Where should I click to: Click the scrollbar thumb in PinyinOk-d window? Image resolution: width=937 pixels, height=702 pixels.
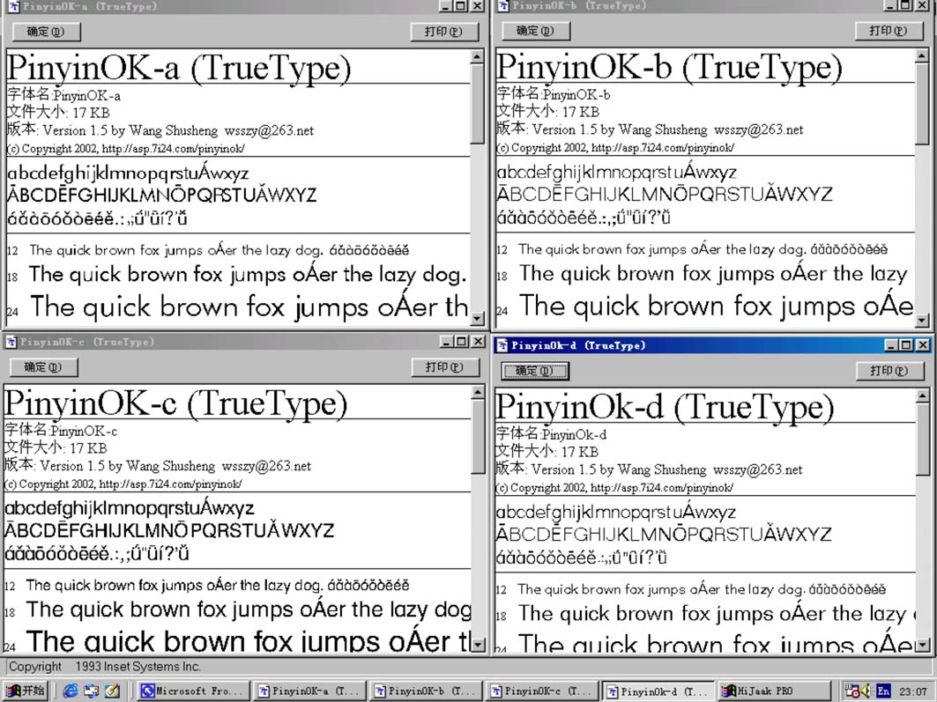point(923,440)
